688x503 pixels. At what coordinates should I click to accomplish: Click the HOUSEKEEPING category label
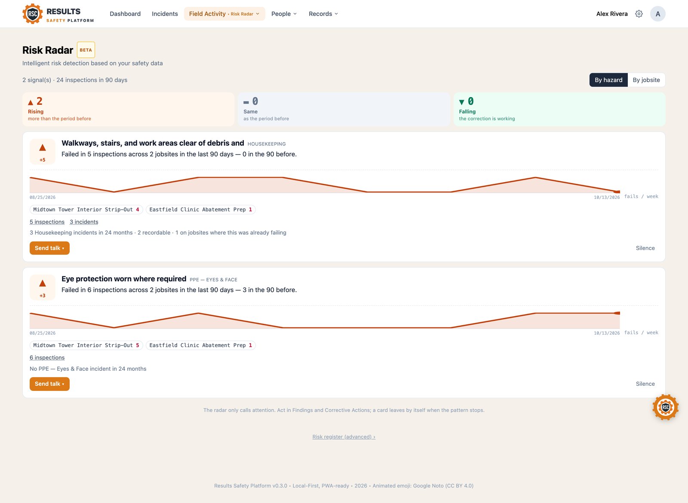(267, 144)
